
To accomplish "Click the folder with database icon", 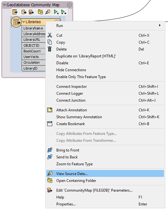I will click(40, 12).
